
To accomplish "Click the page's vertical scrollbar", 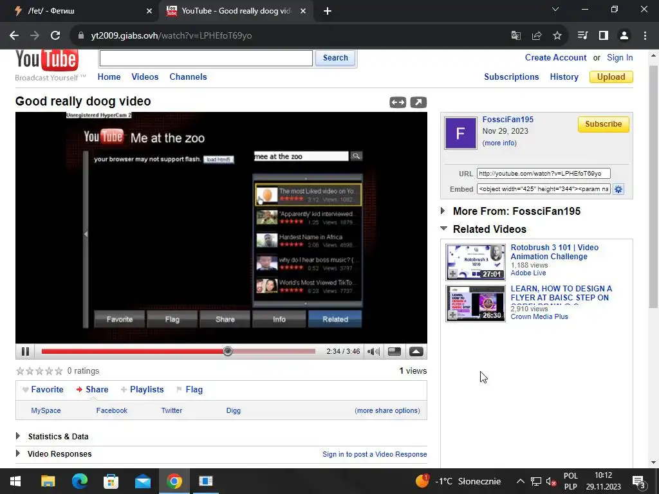I will pyautogui.click(x=653, y=187).
